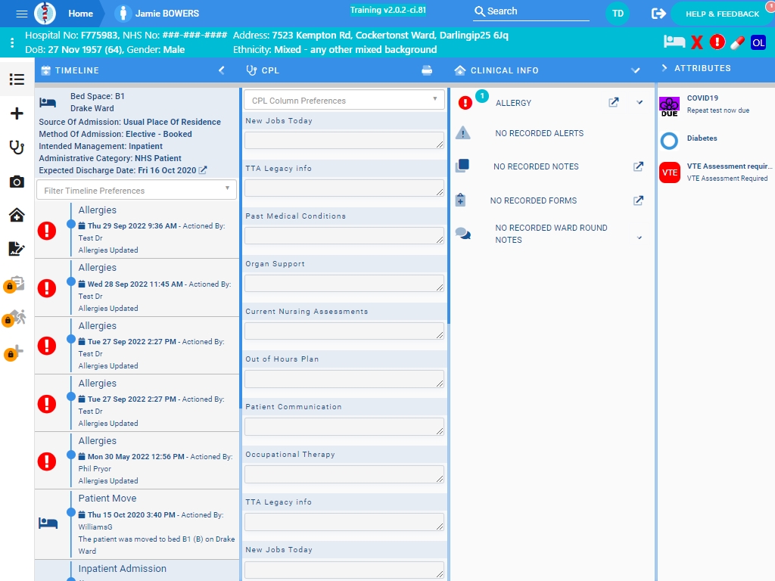
Task: Click the red allergy alert banner icon
Action: coord(717,42)
